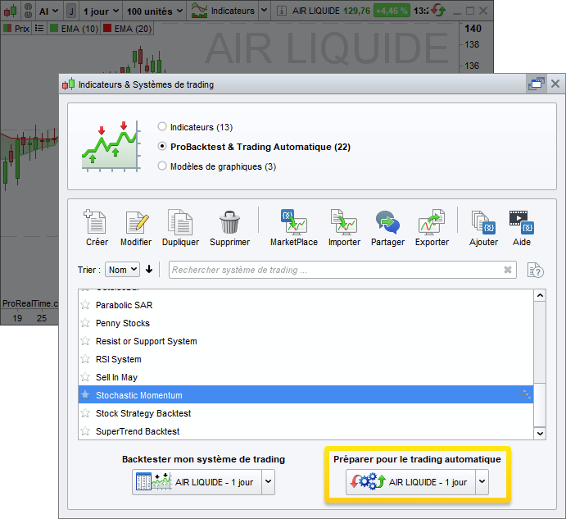
Task: Select the Sell In May list row
Action: [x=306, y=377]
